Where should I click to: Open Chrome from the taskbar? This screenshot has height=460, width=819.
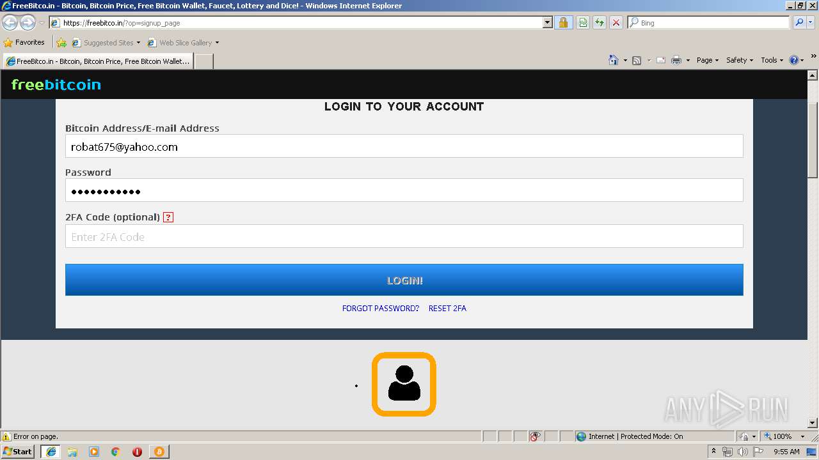[x=116, y=452]
